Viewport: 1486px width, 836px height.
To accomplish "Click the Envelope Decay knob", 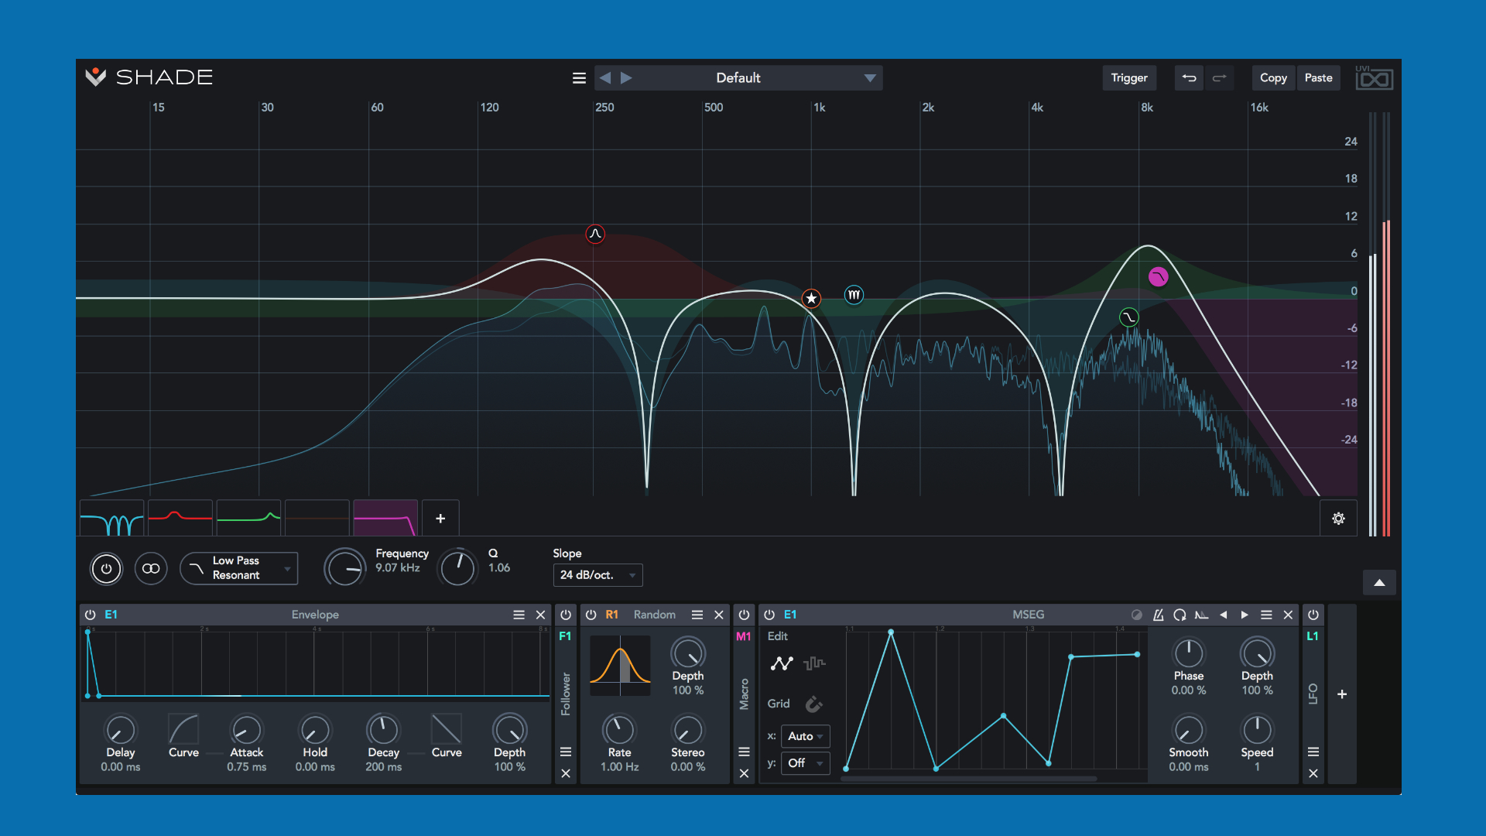I will point(383,729).
